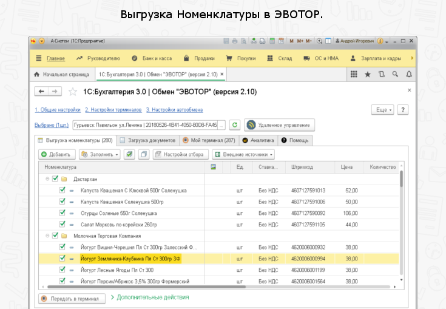Viewport: 446px width, 309px height.
Task: Click the Удаленное управление button
Action: (280, 125)
